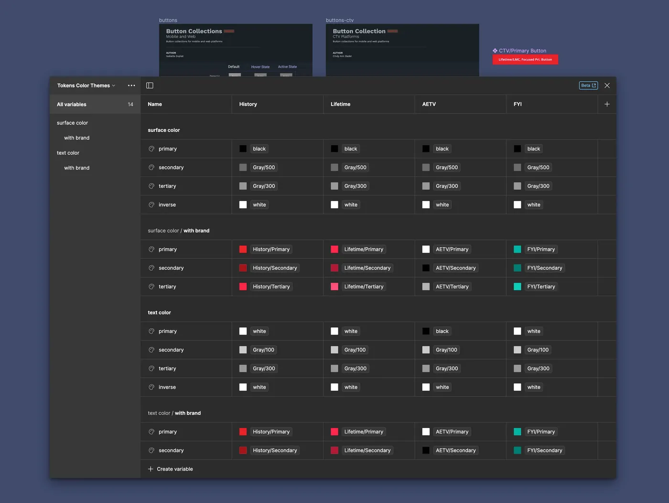The image size is (669, 503).
Task: Click color type icon of surface color primary
Action: point(151,149)
